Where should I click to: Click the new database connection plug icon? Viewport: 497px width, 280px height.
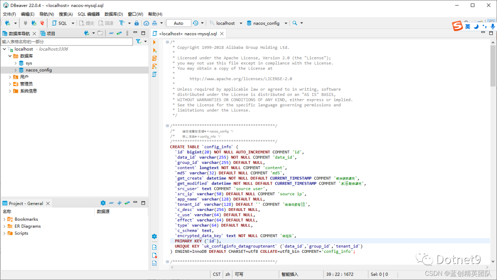[x=7, y=23]
